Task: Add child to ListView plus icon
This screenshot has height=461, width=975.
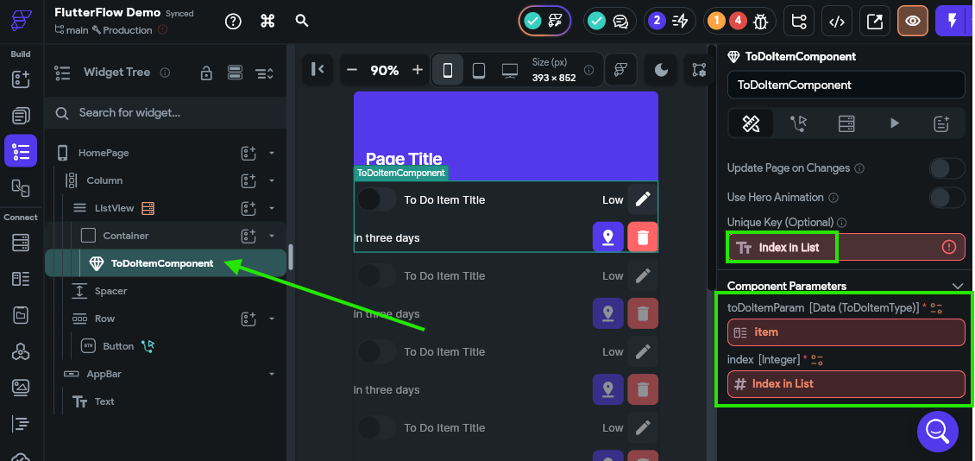Action: coord(248,208)
